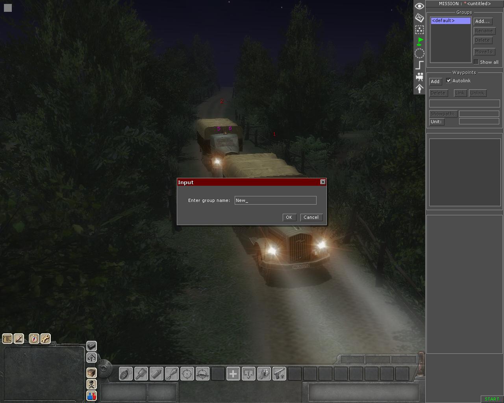Image resolution: width=504 pixels, height=403 pixels.
Task: Click the Unlink waypoints button
Action: pos(477,93)
